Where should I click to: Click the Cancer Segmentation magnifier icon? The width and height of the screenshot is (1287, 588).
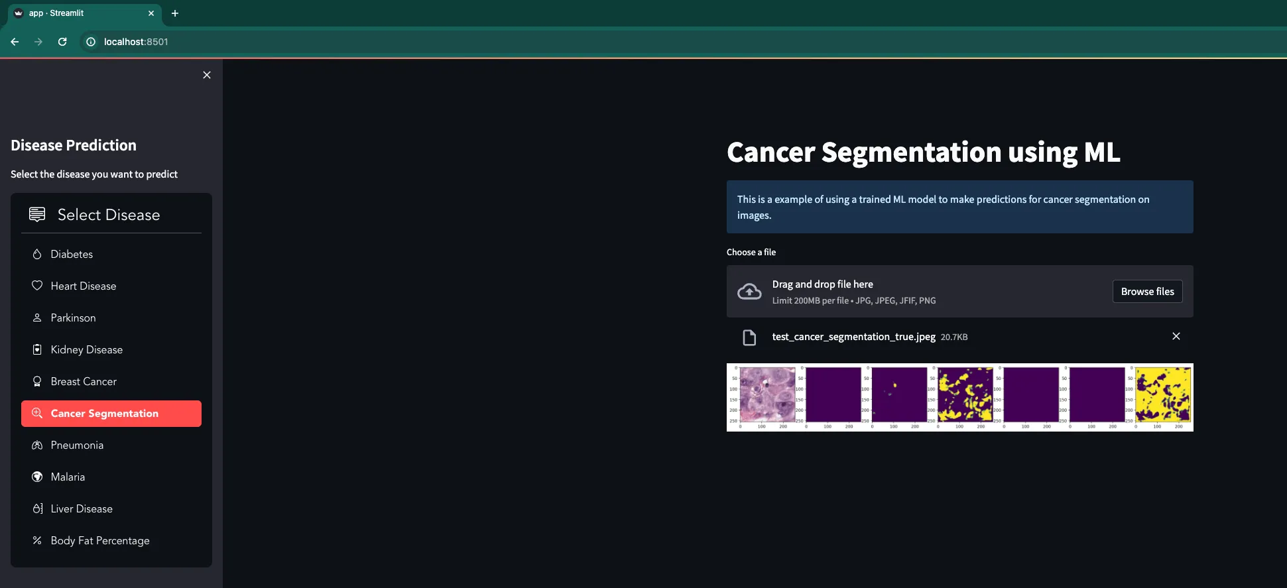pyautogui.click(x=37, y=413)
